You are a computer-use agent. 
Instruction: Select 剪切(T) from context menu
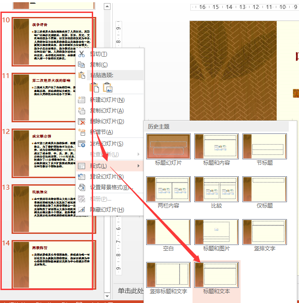click(x=98, y=54)
